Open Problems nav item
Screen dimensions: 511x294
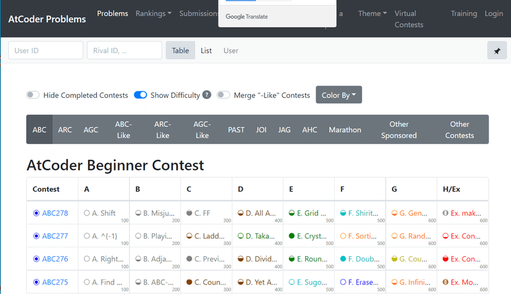click(x=112, y=13)
